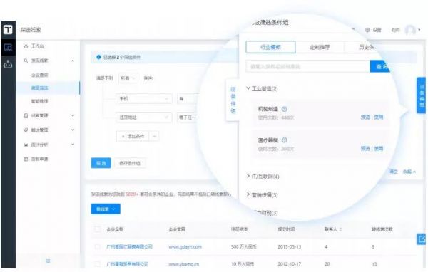Collapse the 工业制造(2) template group

[x=262, y=88]
